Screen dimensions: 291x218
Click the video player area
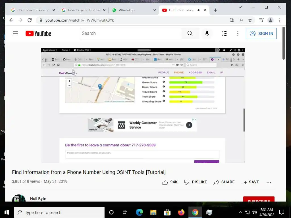click(x=143, y=106)
